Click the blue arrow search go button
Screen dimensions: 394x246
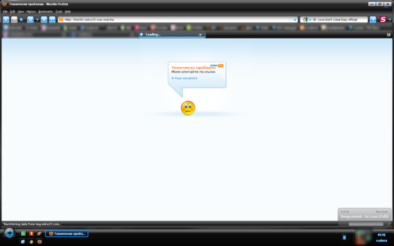pyautogui.click(x=373, y=19)
